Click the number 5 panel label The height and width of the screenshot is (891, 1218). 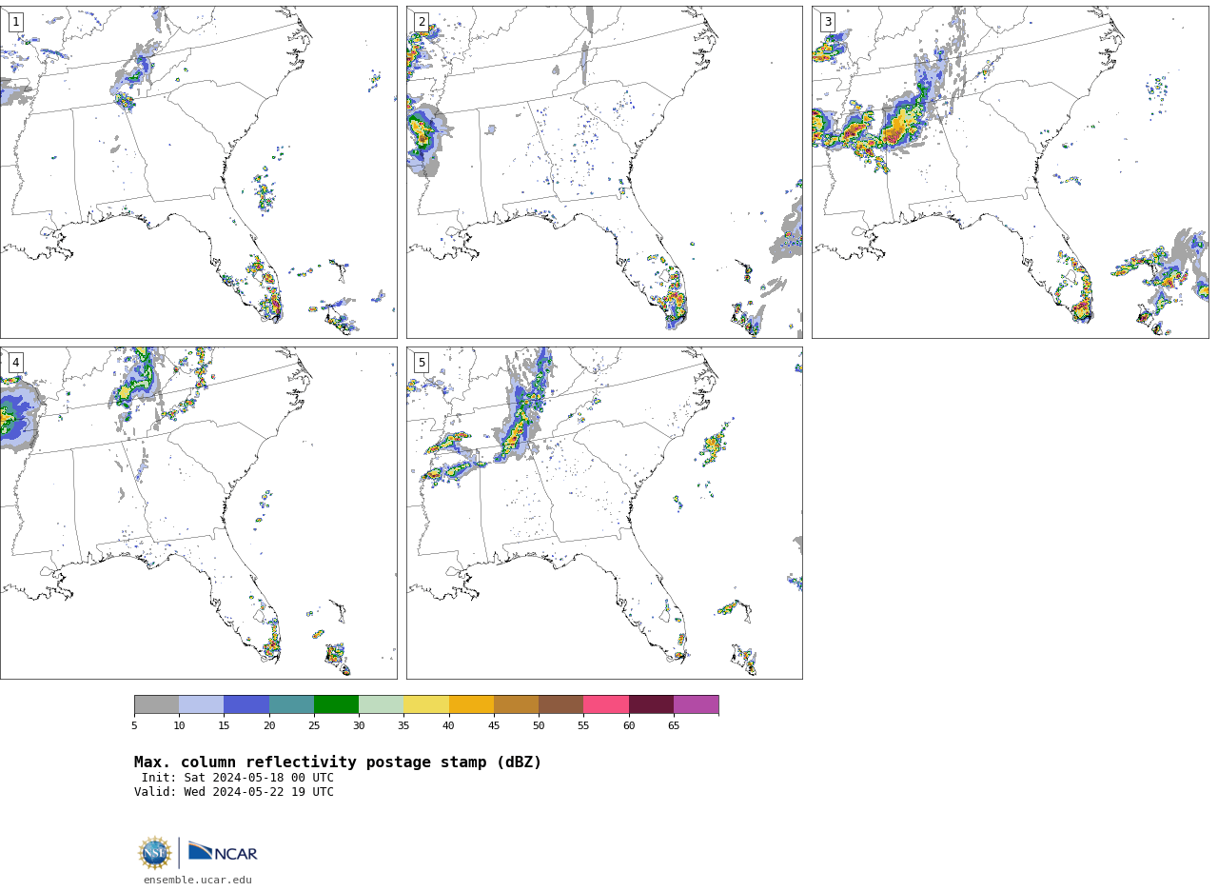422,363
